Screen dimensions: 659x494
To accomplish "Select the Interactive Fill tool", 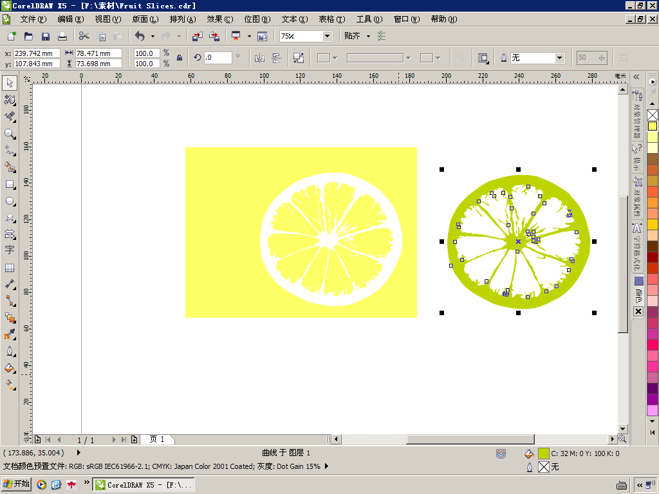I will 9,385.
